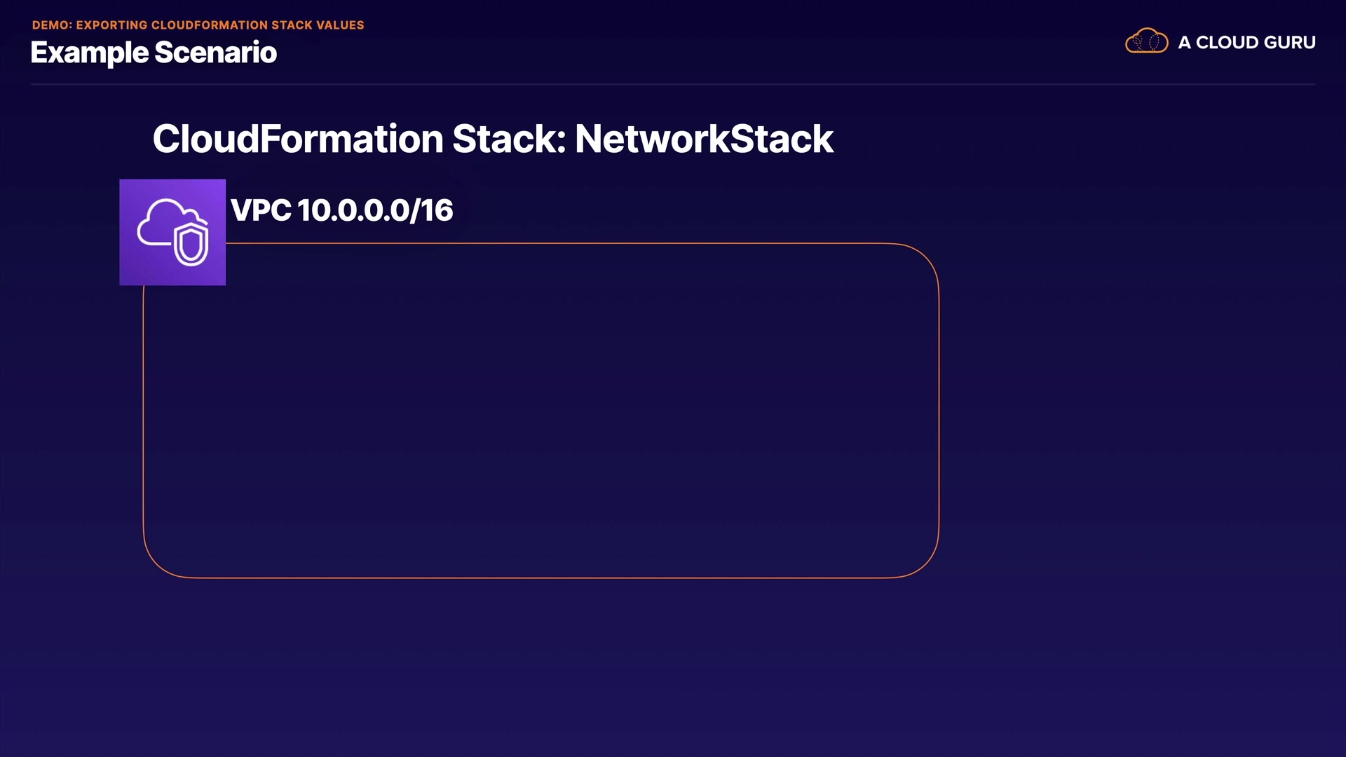The width and height of the screenshot is (1346, 757).
Task: Click the word GURU in branding
Action: coord(1289,42)
